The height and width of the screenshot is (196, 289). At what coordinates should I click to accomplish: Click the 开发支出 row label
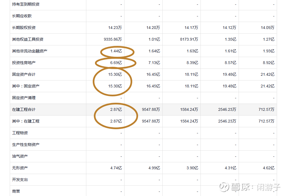point(20,180)
